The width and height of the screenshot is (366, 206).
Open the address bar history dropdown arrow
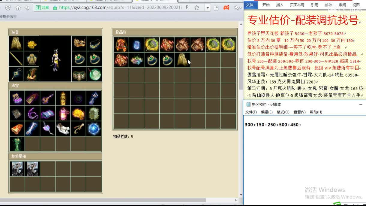[208, 8]
